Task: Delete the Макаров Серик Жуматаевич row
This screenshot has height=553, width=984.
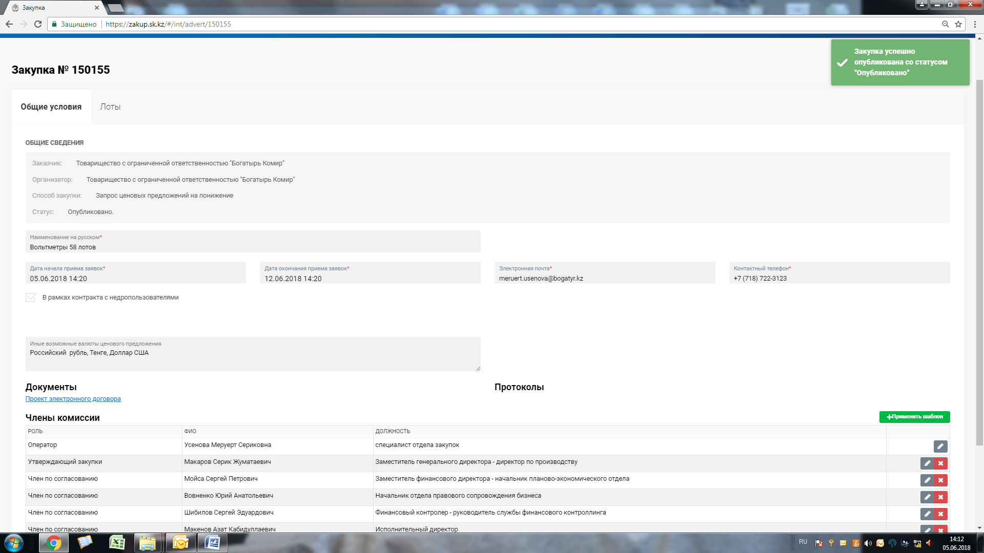Action: (941, 463)
